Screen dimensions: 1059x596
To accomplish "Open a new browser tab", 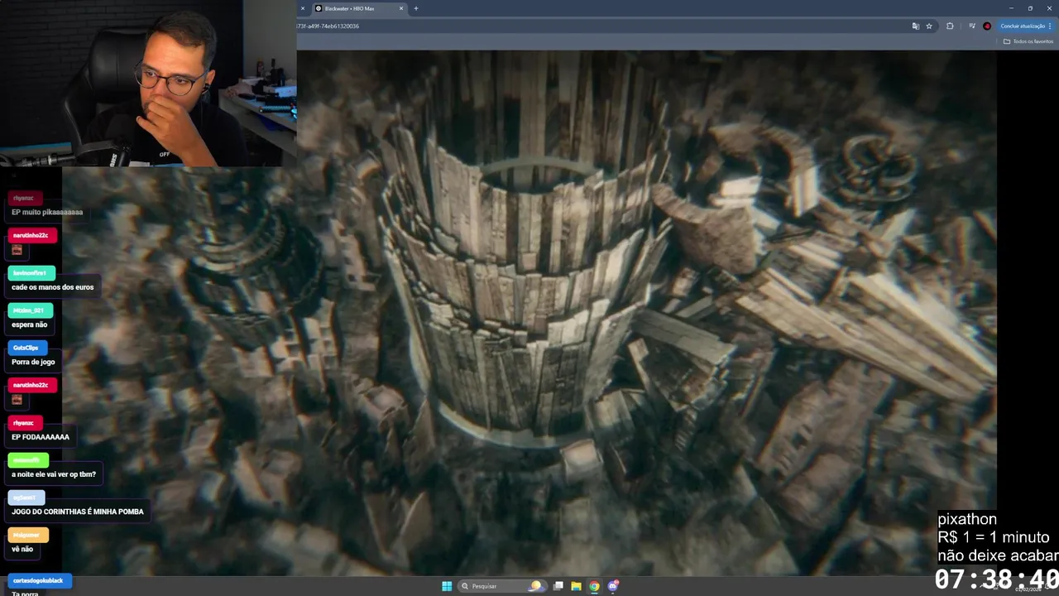I will 416,8.
